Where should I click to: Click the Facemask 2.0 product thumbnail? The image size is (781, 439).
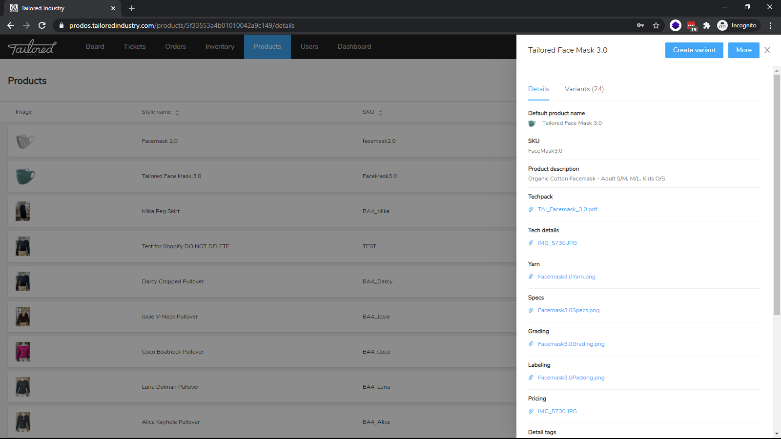[x=25, y=141]
